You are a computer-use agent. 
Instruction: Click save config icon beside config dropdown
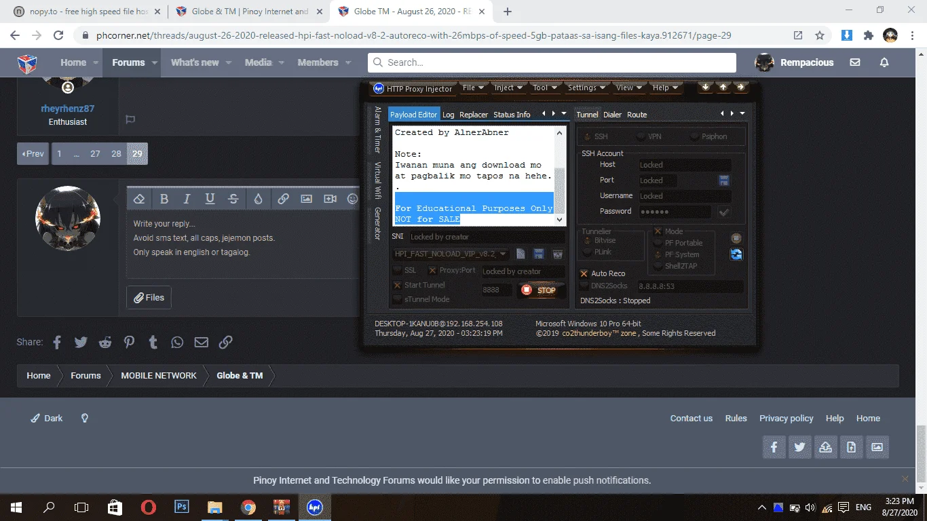coord(539,254)
